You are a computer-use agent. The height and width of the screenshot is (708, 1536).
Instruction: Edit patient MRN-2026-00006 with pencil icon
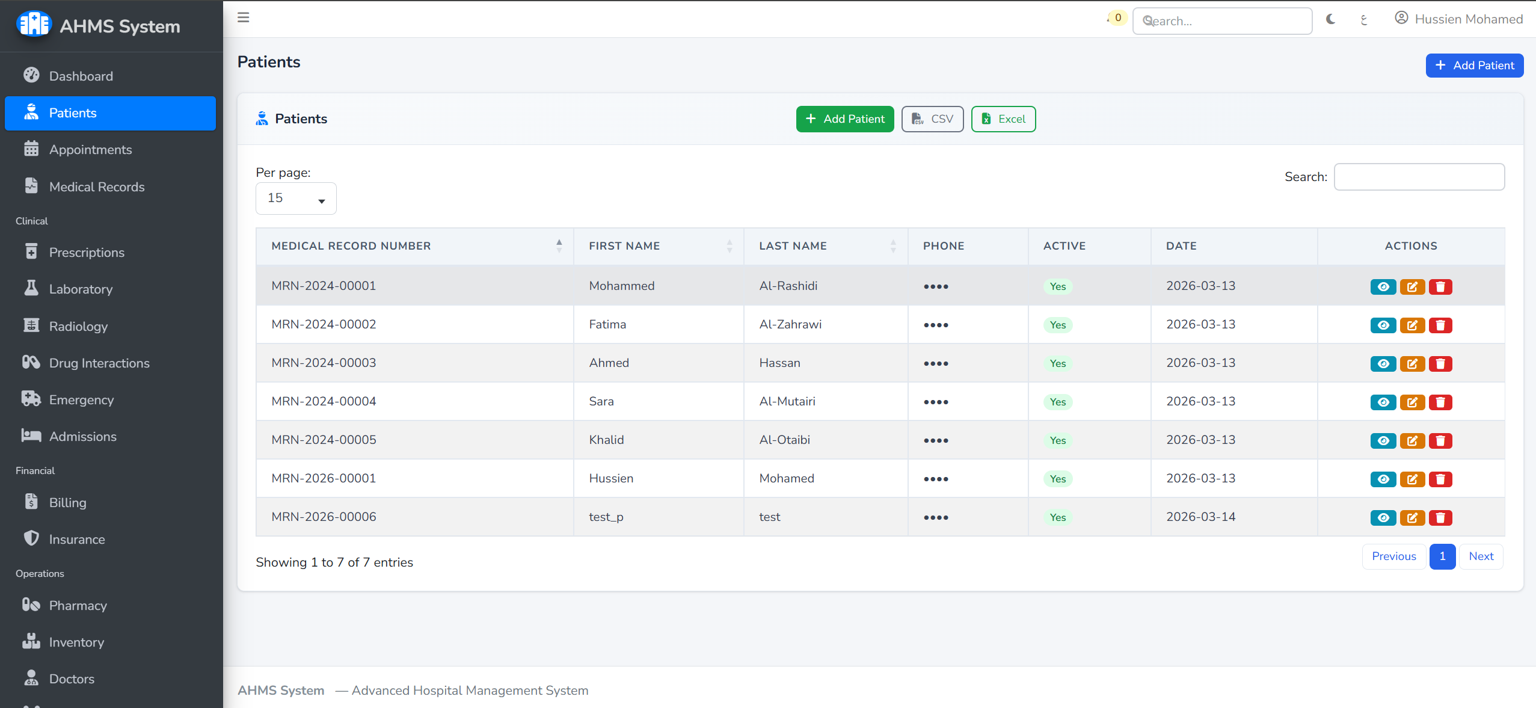coord(1412,518)
